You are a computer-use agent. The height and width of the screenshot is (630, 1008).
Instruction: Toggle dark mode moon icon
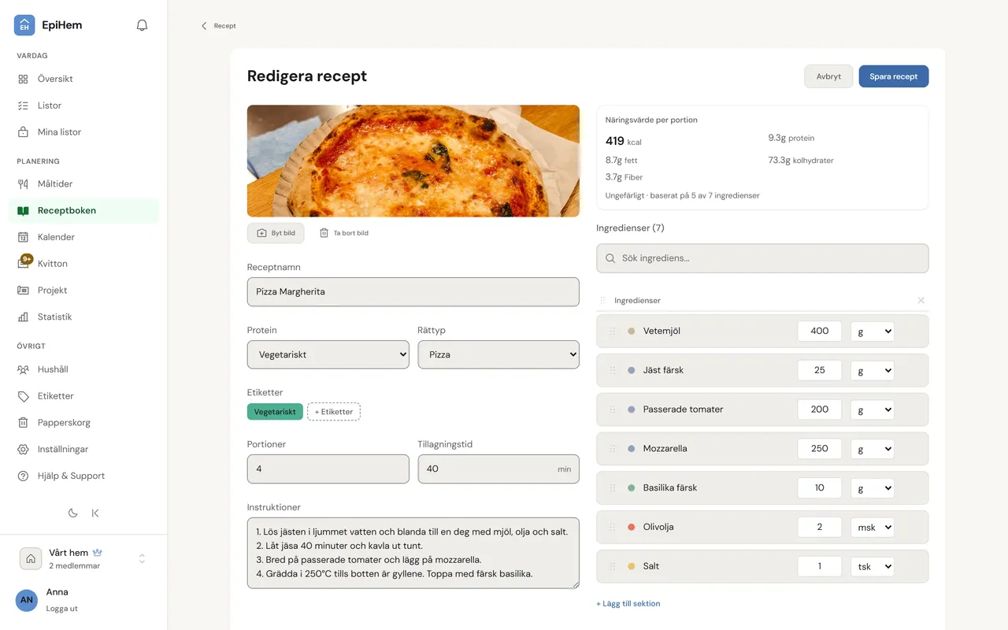tap(73, 513)
